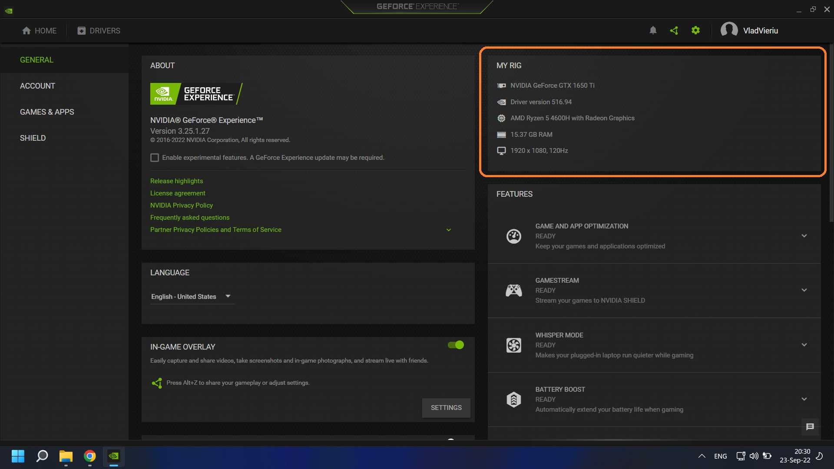Open the battery icon in system tray

[x=767, y=456]
